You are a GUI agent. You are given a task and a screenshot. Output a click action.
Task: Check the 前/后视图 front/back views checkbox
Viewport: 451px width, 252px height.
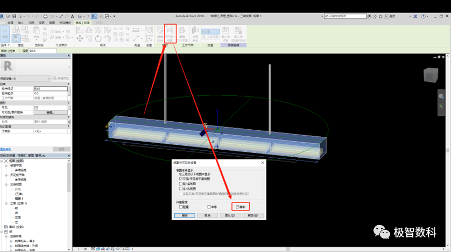pos(181,184)
